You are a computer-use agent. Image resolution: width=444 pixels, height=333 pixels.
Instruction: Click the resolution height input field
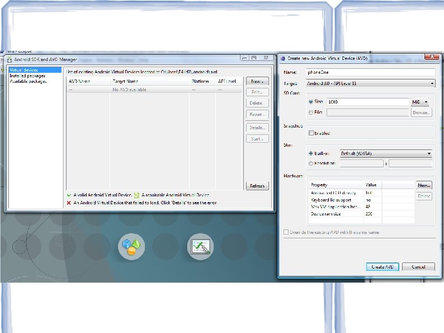(410, 163)
